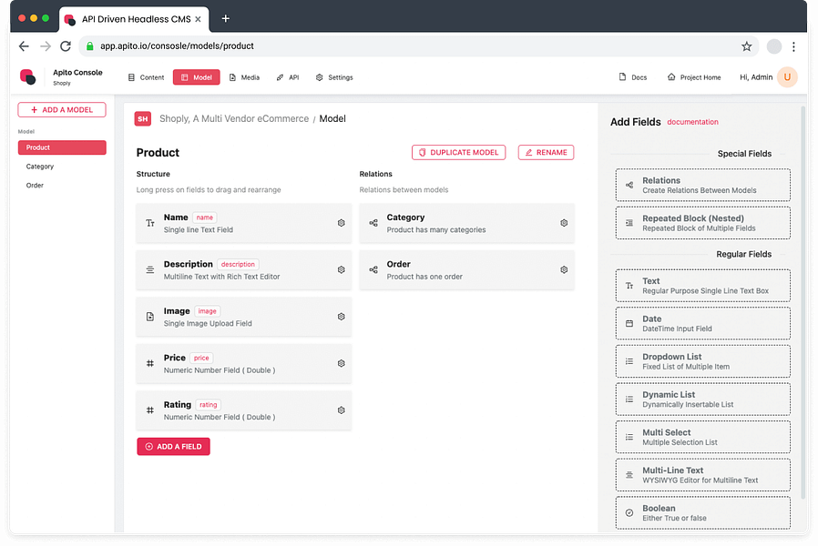This screenshot has height=546, width=818.
Task: Click the 'price' tag on Price field
Action: 201,359
